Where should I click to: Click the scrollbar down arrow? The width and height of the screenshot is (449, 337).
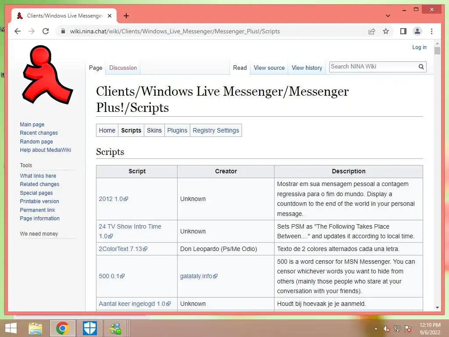pos(437,308)
